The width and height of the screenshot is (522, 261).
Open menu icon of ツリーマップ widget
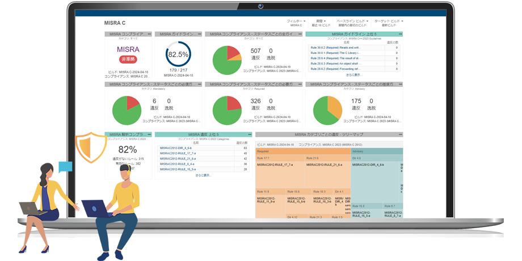click(401, 134)
